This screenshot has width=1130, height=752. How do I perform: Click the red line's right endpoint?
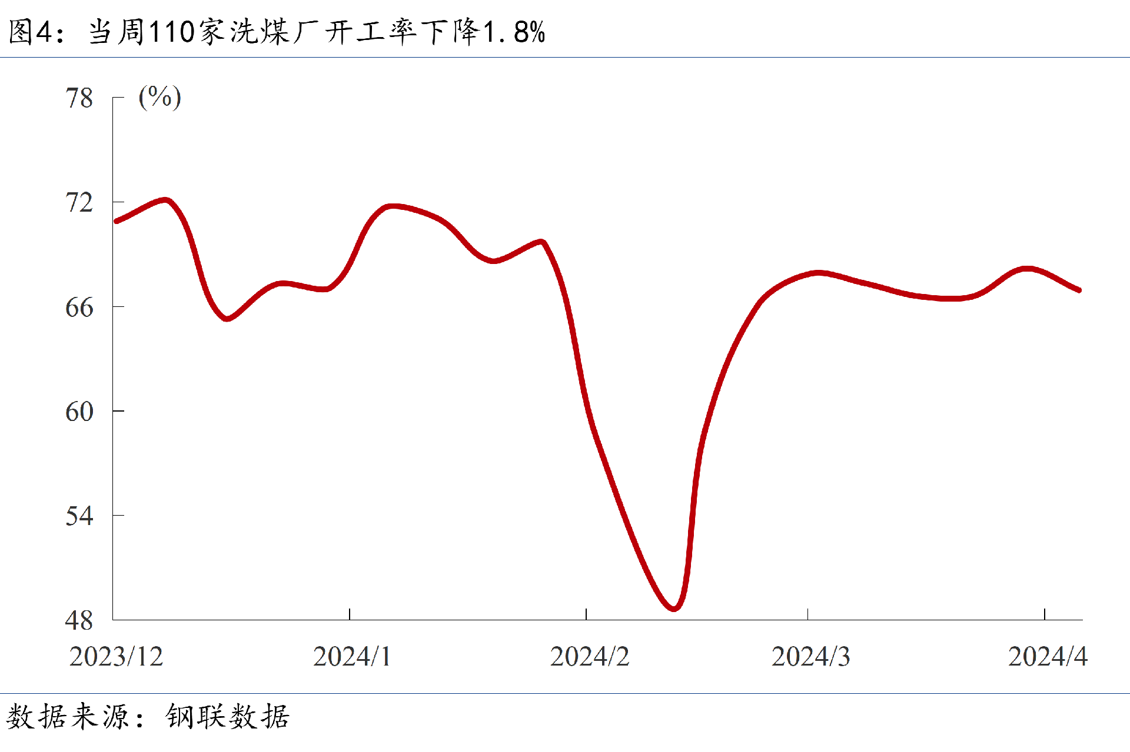coord(1079,290)
